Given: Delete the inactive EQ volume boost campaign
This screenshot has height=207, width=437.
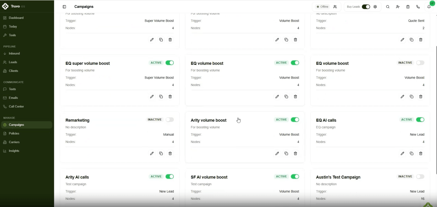Looking at the screenshot, I should (x=421, y=97).
